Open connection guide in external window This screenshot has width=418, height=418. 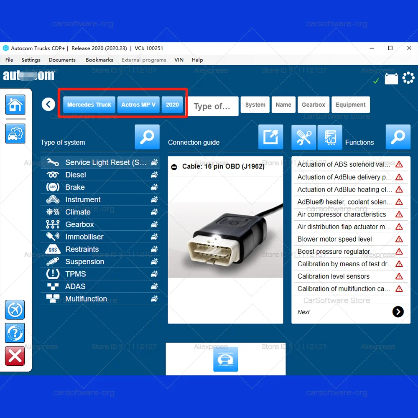tap(270, 137)
